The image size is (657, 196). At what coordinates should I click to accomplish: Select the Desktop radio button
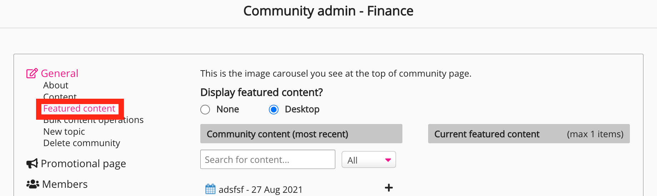click(x=274, y=109)
